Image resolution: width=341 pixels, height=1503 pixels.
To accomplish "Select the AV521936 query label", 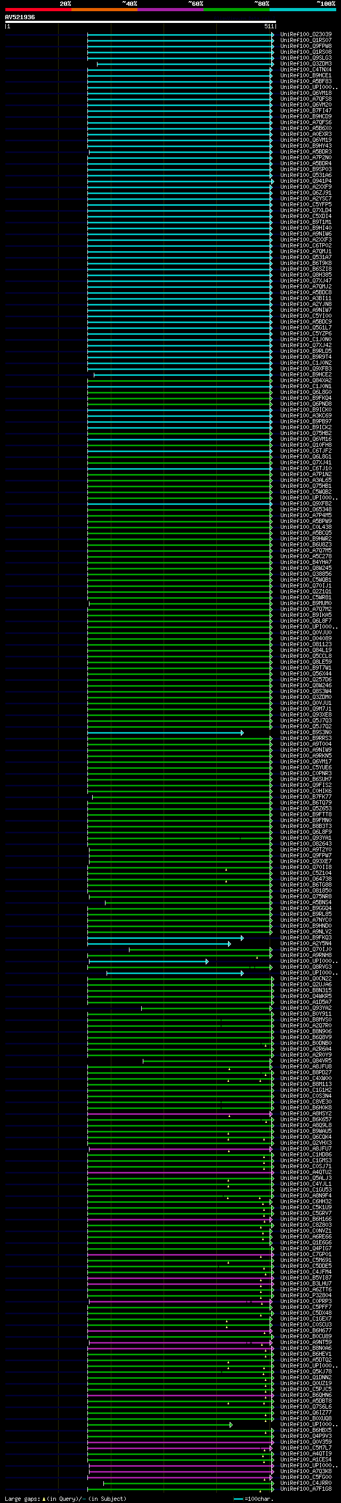I will [20, 17].
